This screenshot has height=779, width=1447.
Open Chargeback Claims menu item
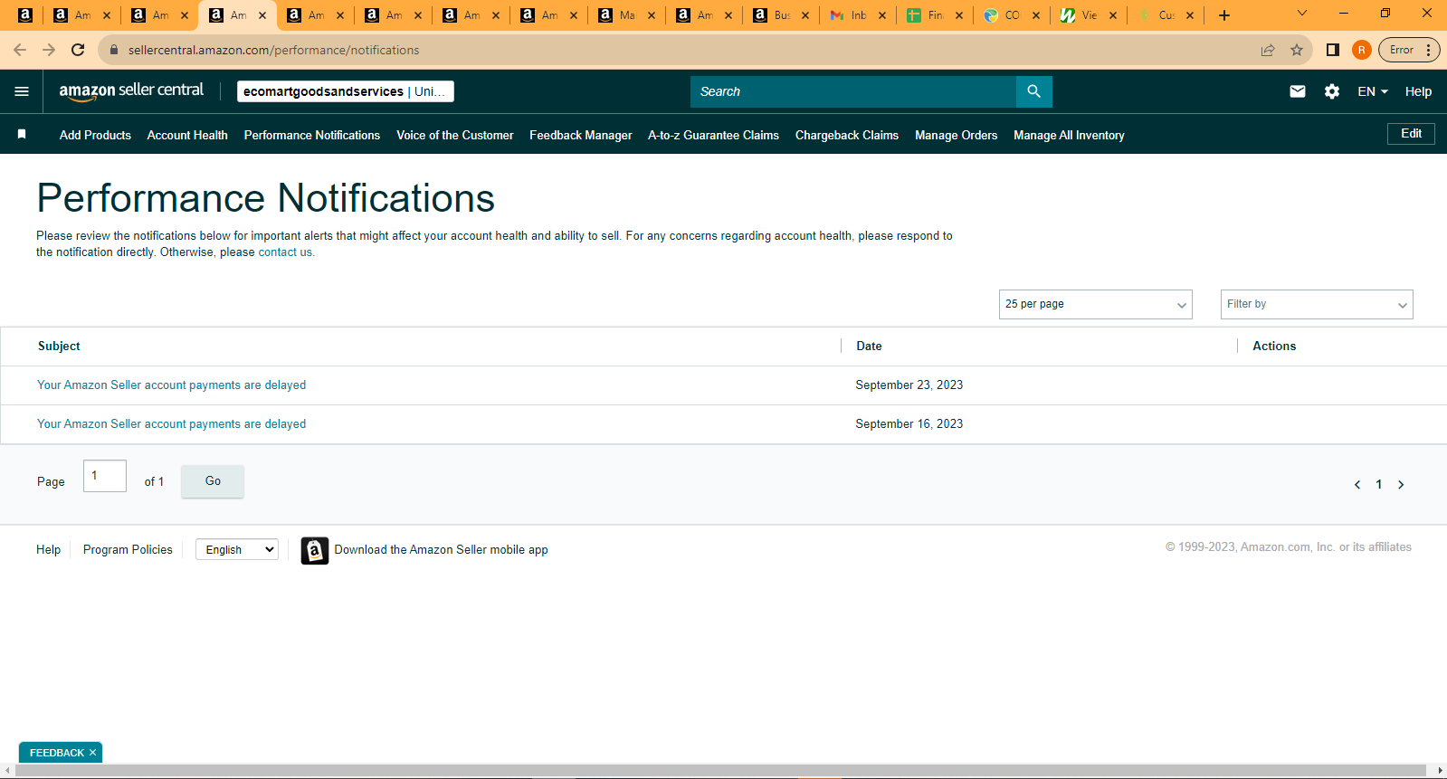pos(847,135)
